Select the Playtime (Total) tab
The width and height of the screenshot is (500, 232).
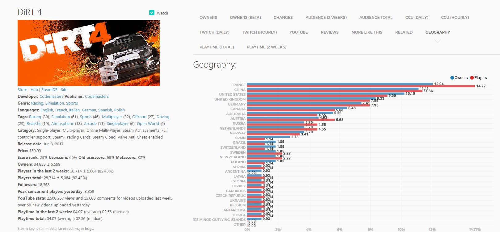[216, 47]
